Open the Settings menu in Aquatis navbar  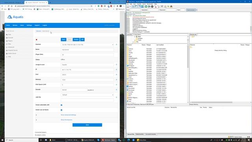(29, 25)
